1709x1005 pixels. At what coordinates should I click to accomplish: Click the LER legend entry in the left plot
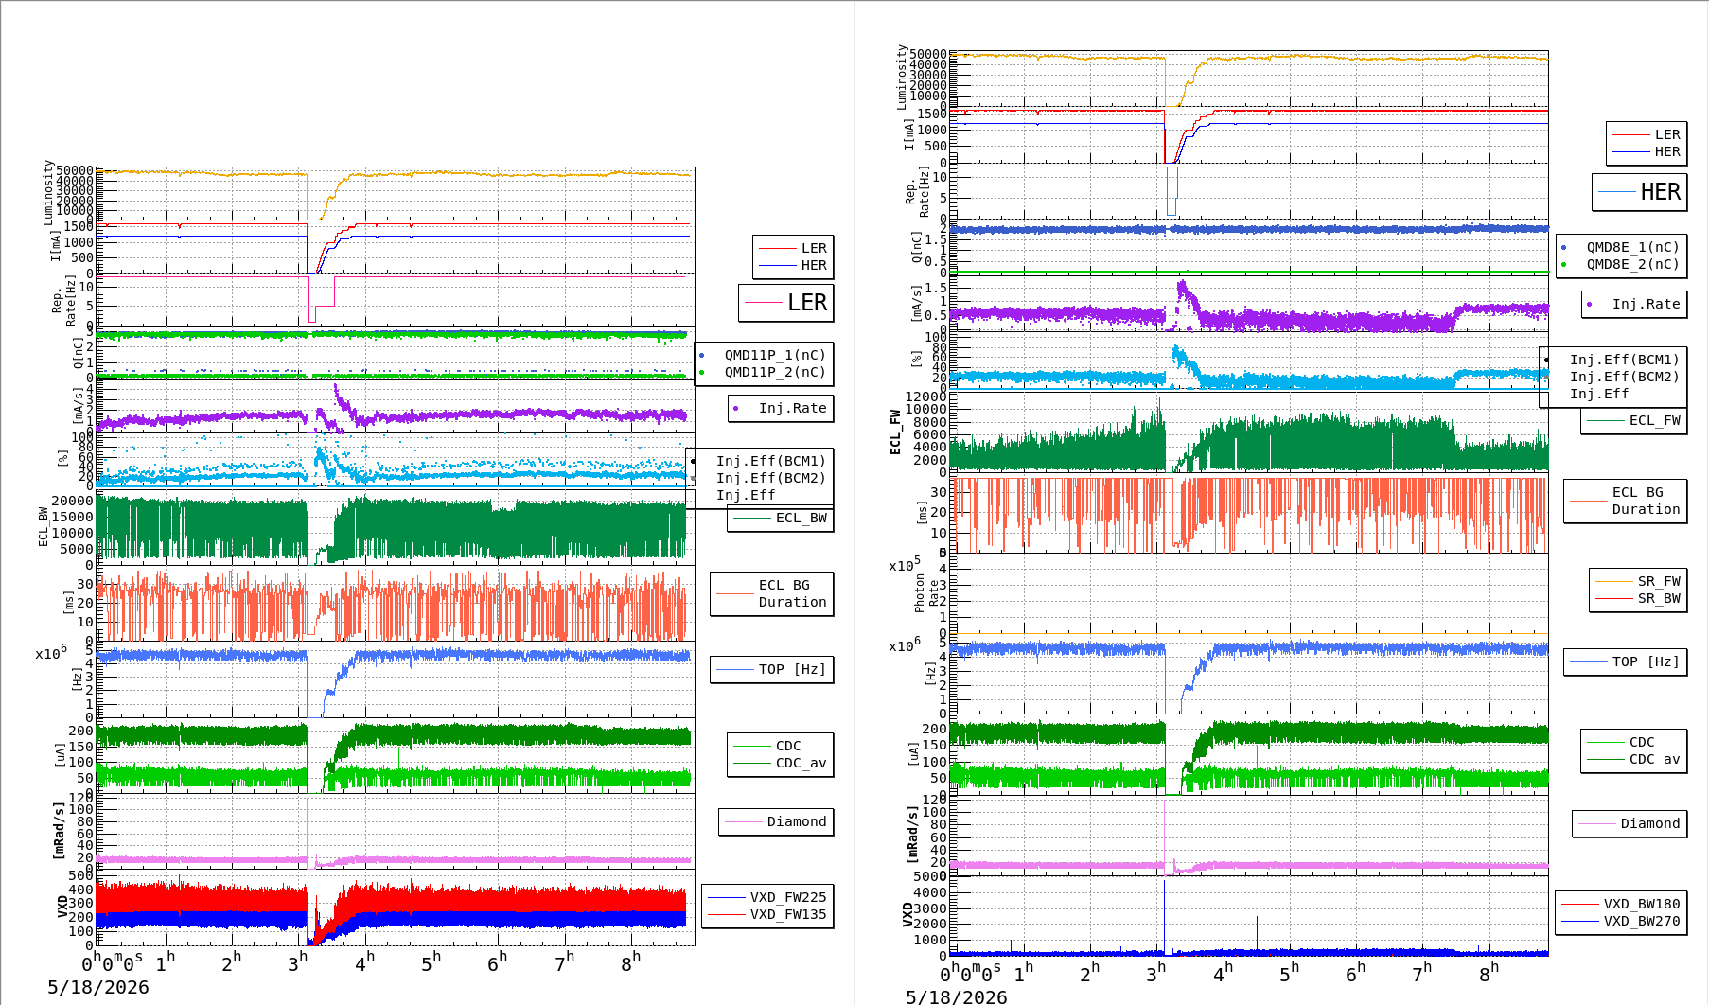pyautogui.click(x=814, y=248)
